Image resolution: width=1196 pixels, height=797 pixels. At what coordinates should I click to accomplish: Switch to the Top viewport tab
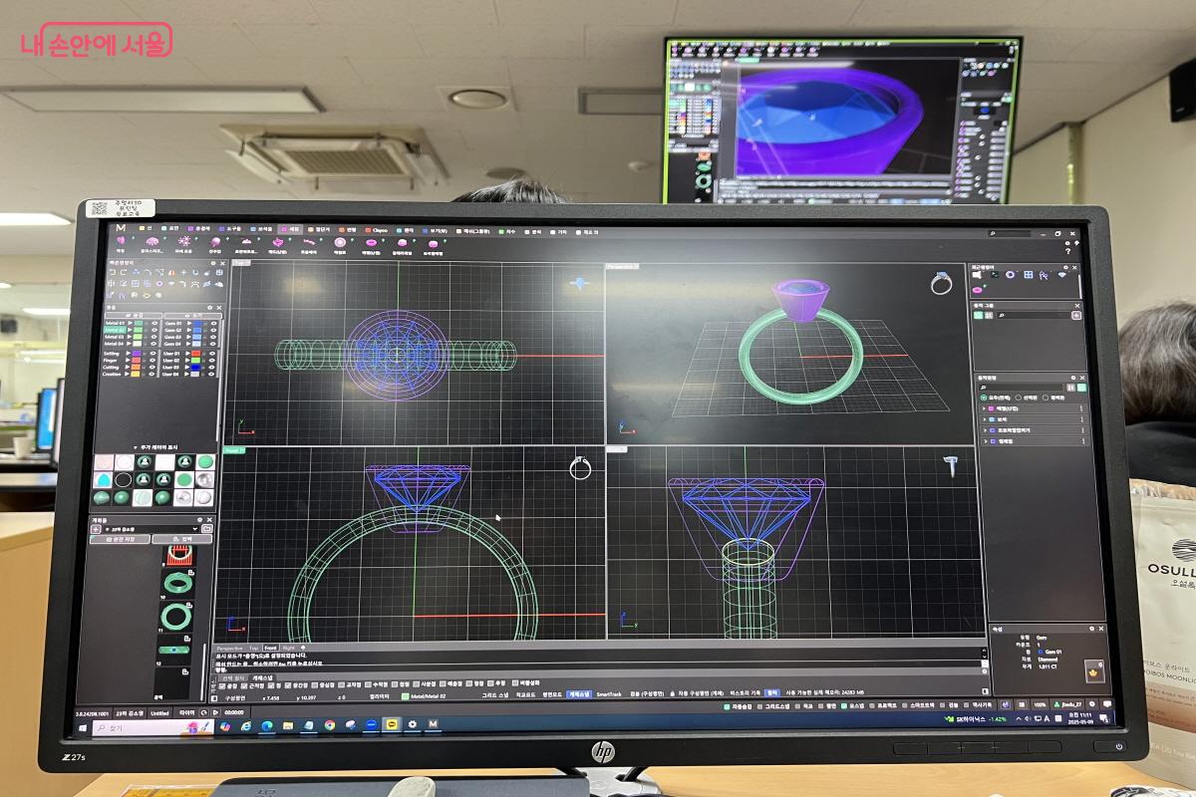tap(253, 648)
